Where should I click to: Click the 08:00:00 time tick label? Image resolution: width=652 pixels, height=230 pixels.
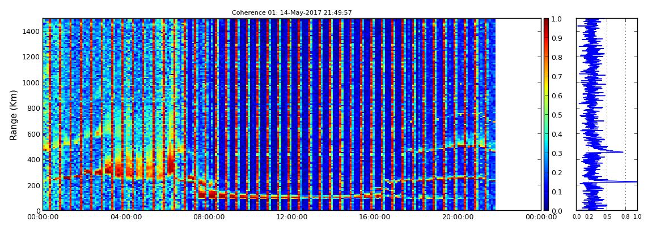click(208, 217)
